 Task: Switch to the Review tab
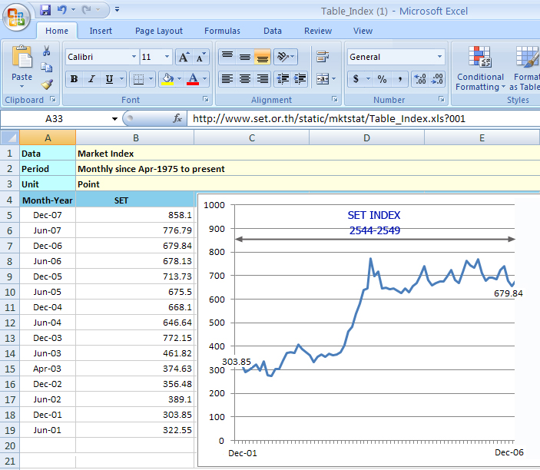pos(318,31)
